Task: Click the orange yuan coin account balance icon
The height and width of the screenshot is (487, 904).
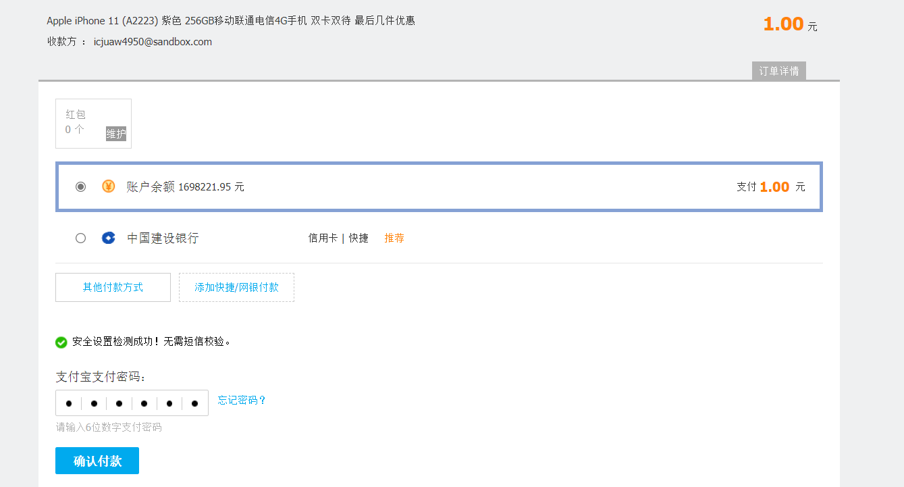Action: (x=108, y=186)
